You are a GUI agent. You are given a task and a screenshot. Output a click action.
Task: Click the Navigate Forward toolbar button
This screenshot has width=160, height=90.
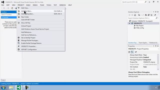coord(8,8)
